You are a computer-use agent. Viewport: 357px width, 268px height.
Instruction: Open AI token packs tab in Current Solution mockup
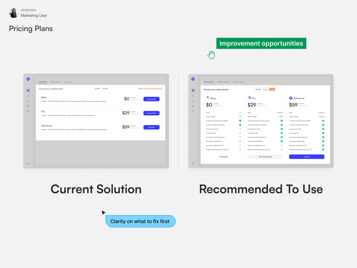pyautogui.click(x=68, y=82)
